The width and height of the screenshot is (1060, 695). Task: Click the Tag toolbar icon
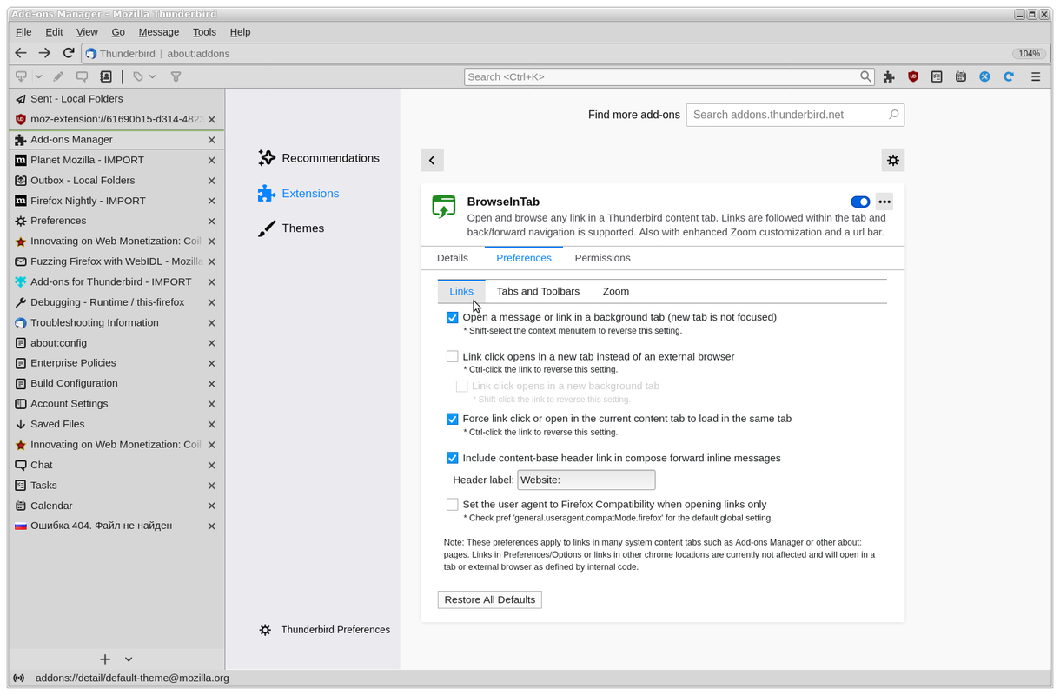point(138,76)
